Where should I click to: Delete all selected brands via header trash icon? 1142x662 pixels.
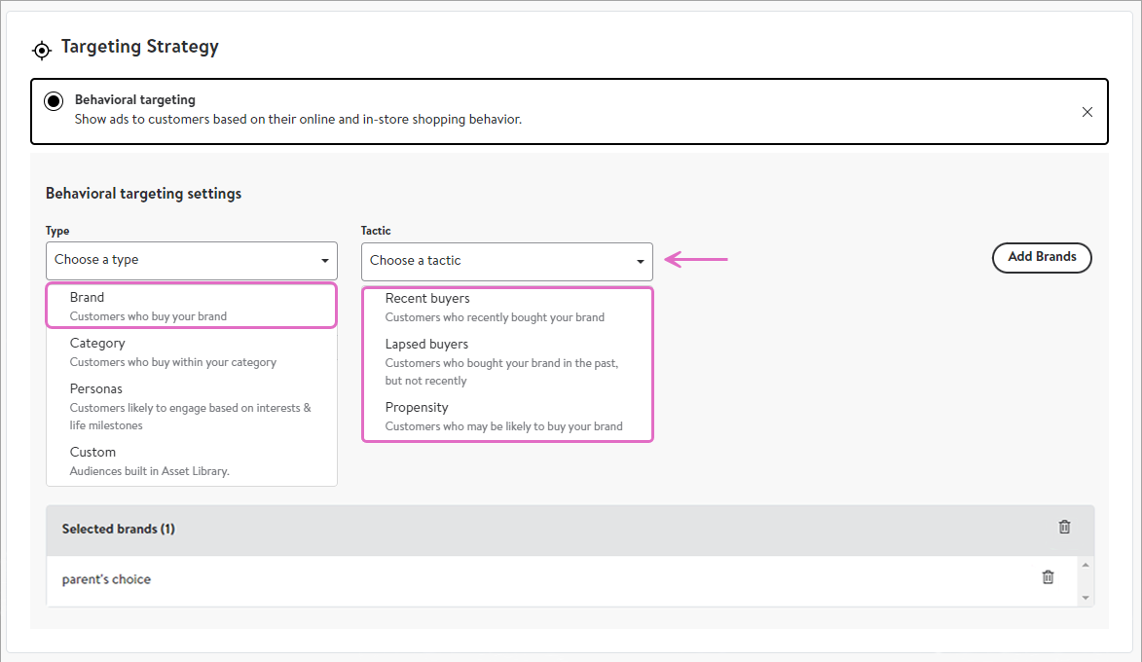[x=1064, y=527]
